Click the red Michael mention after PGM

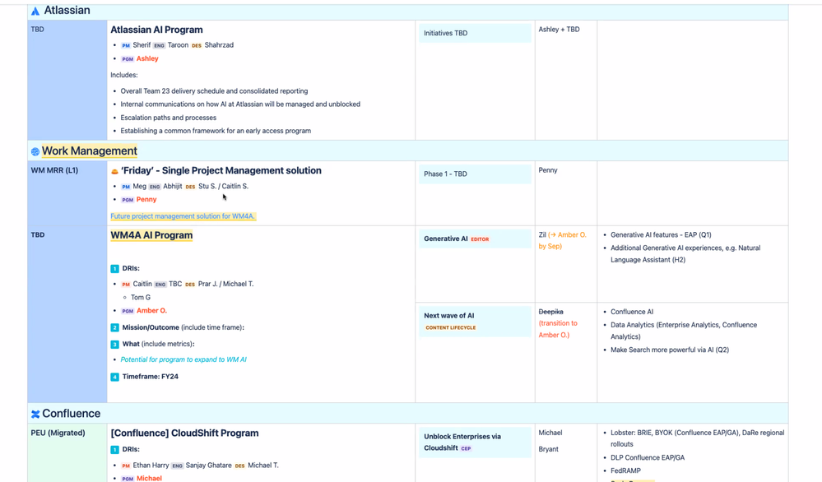coord(149,478)
